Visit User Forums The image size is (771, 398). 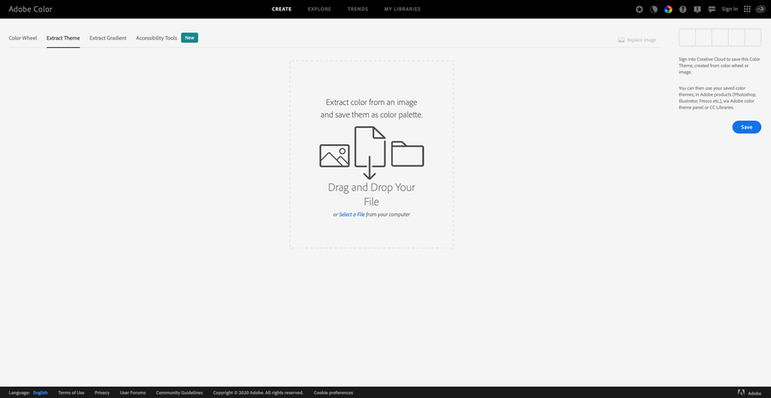(133, 393)
